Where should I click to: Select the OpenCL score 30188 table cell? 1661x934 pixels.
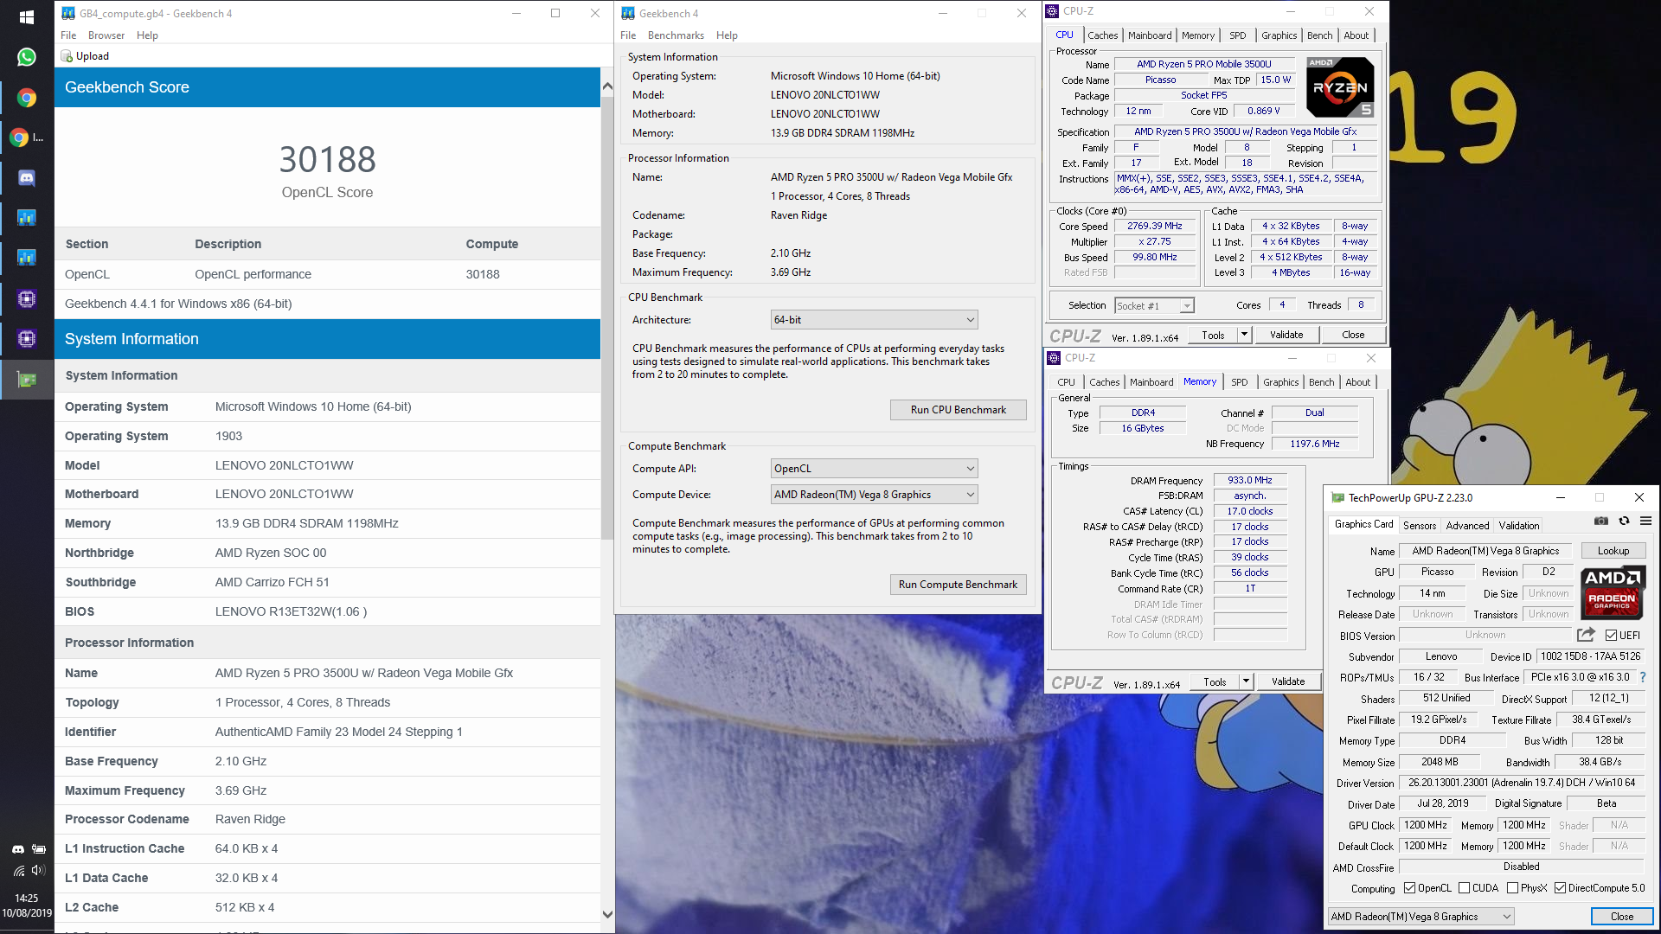tap(483, 274)
